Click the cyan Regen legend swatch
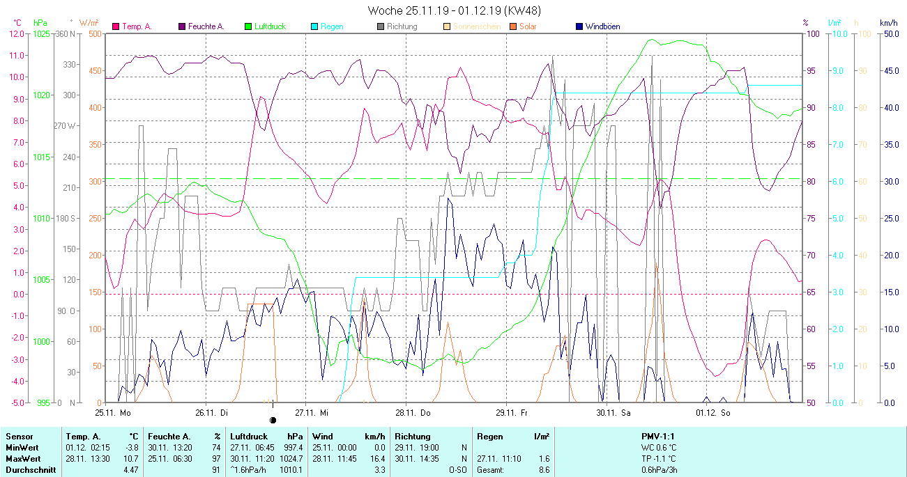This screenshot has width=907, height=477. click(314, 26)
